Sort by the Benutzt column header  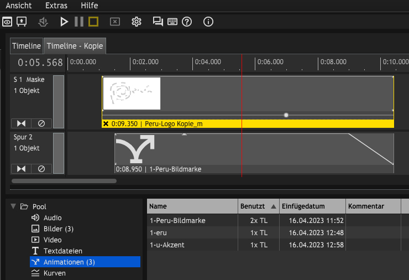(x=259, y=206)
